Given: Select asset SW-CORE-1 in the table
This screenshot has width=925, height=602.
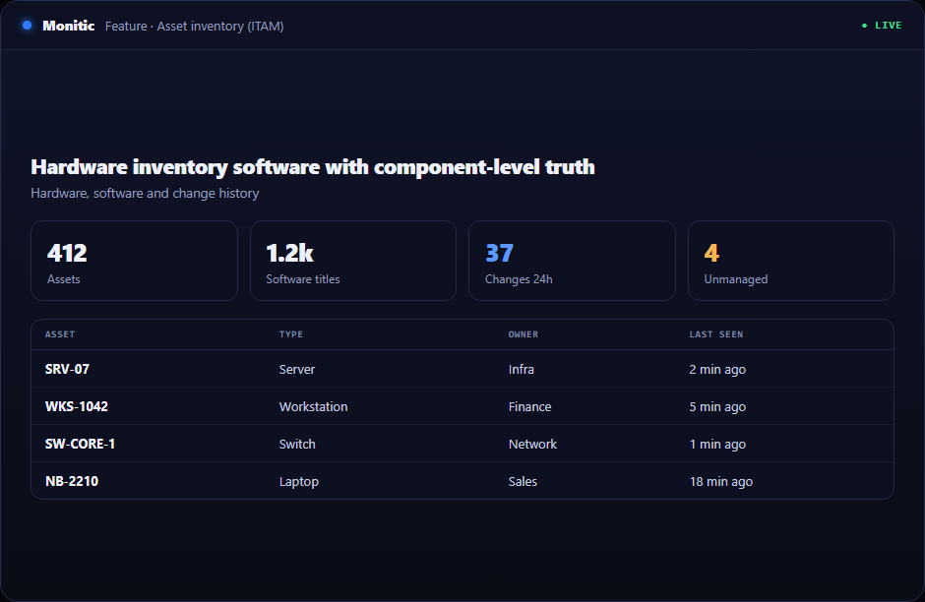Looking at the screenshot, I should click(81, 444).
